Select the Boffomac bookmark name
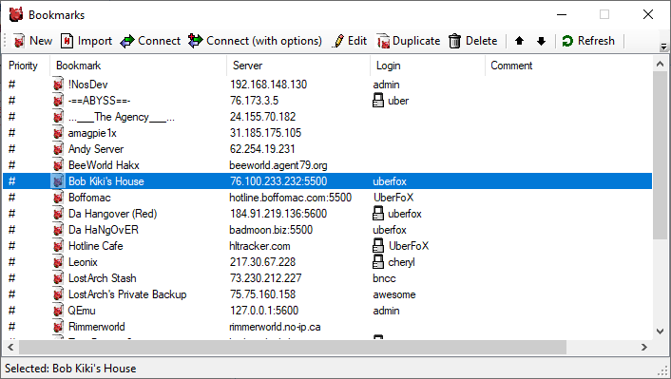 click(89, 198)
